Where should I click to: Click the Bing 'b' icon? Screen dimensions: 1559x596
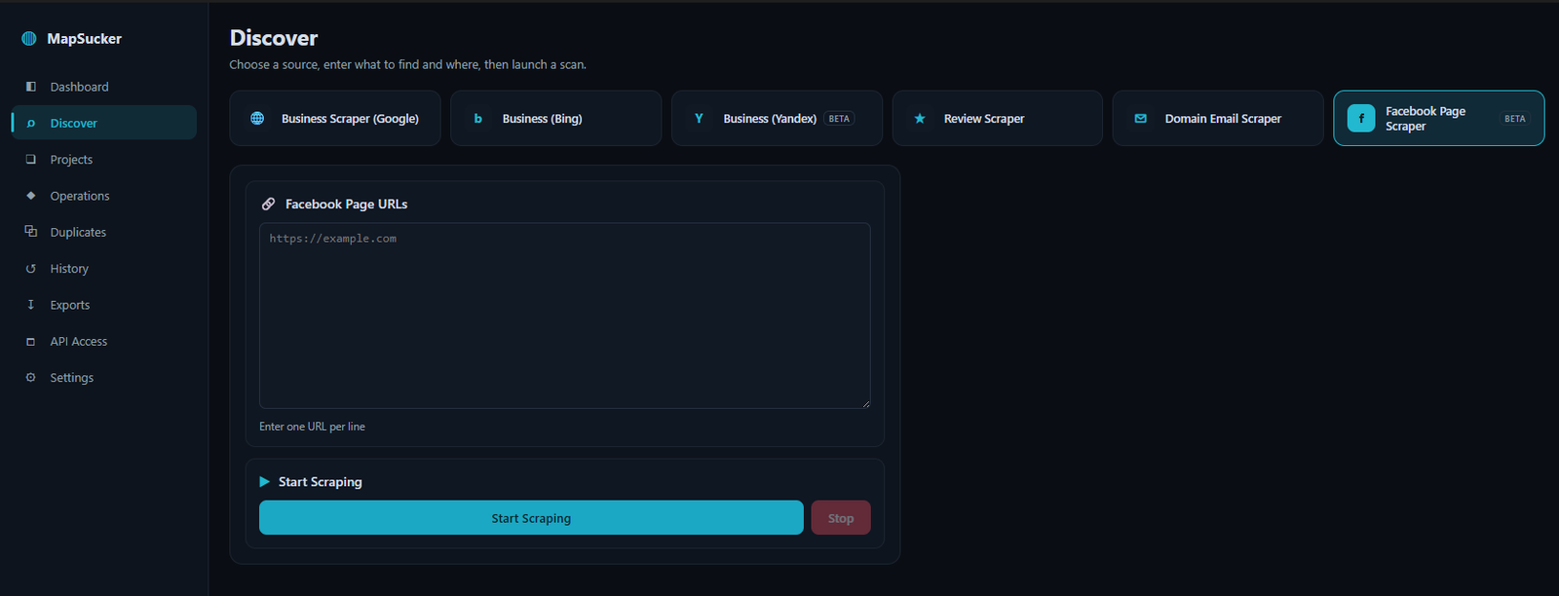[x=478, y=118]
